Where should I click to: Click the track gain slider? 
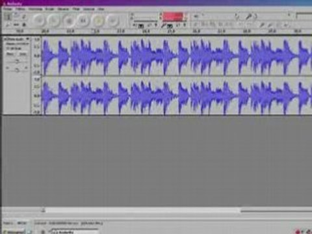[x=17, y=61]
